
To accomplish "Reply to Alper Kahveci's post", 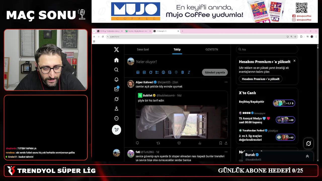I will click(137, 143).
